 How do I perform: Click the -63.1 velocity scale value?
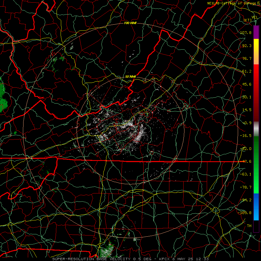[x=246, y=174]
